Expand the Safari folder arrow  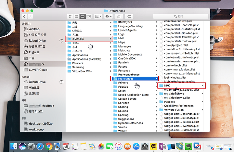[x=157, y=91]
